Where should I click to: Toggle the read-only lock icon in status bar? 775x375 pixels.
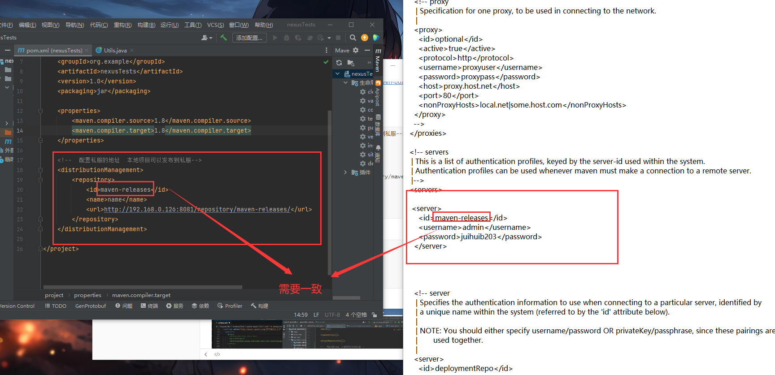(x=374, y=315)
